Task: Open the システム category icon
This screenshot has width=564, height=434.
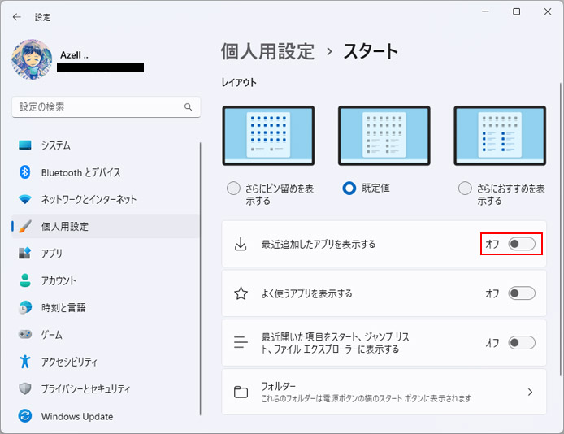Action: (25, 145)
